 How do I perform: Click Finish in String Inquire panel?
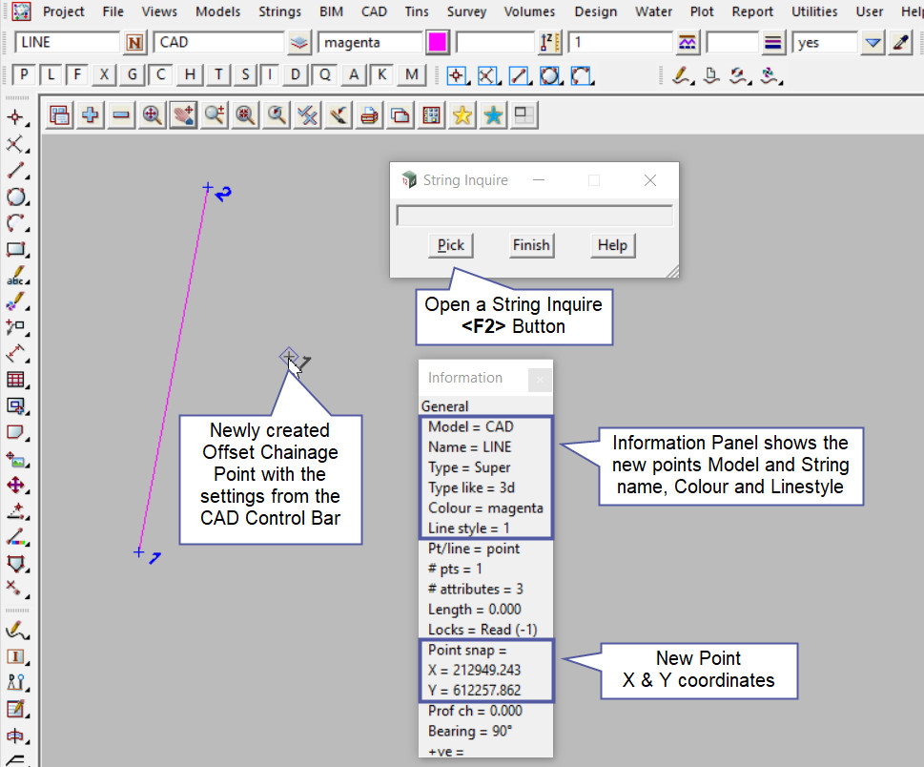[x=531, y=245]
